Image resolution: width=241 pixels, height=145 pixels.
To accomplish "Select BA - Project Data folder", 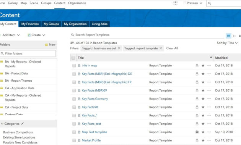I will [16, 73].
